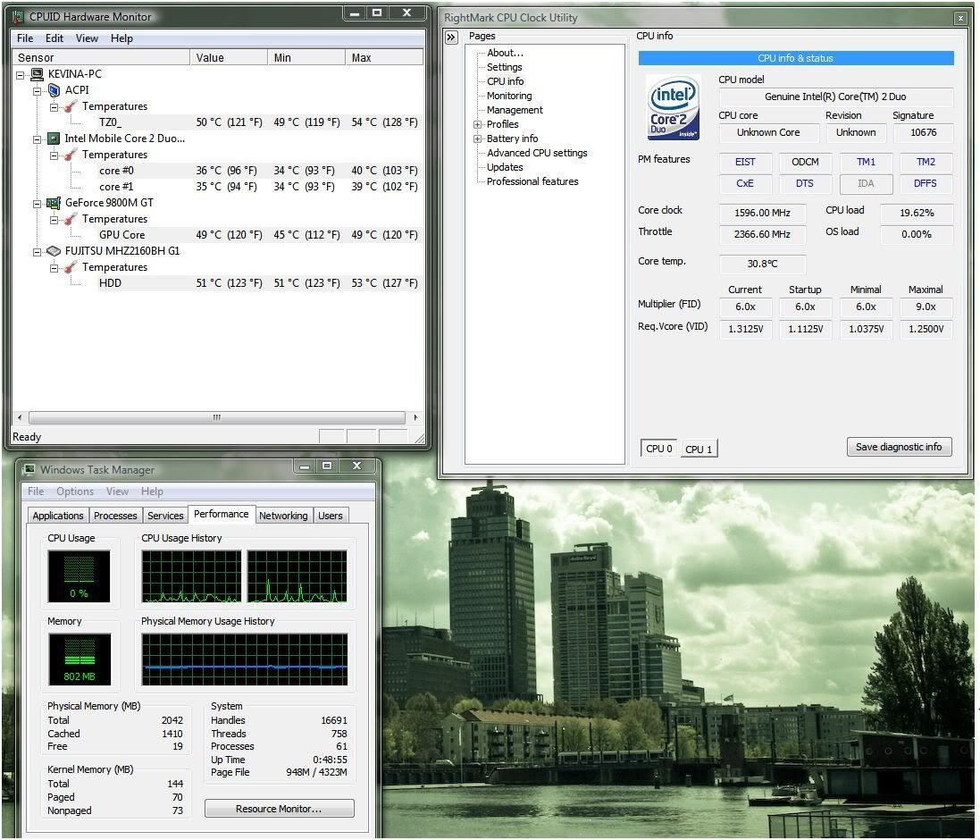The image size is (980, 840).
Task: Collapse Temperatures under GeForce 9800M GT
Action: [x=54, y=219]
